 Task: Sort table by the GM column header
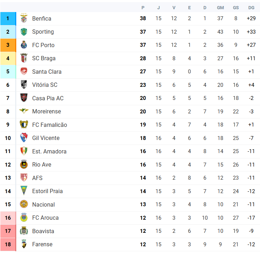220,8
